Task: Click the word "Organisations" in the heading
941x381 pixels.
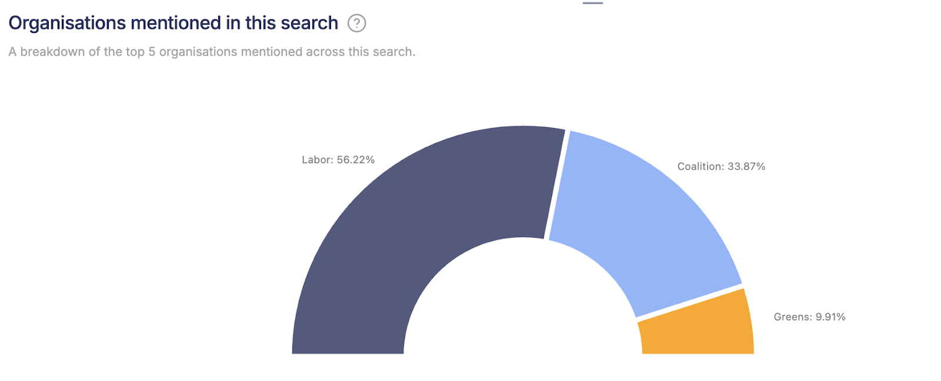Action: (x=67, y=23)
